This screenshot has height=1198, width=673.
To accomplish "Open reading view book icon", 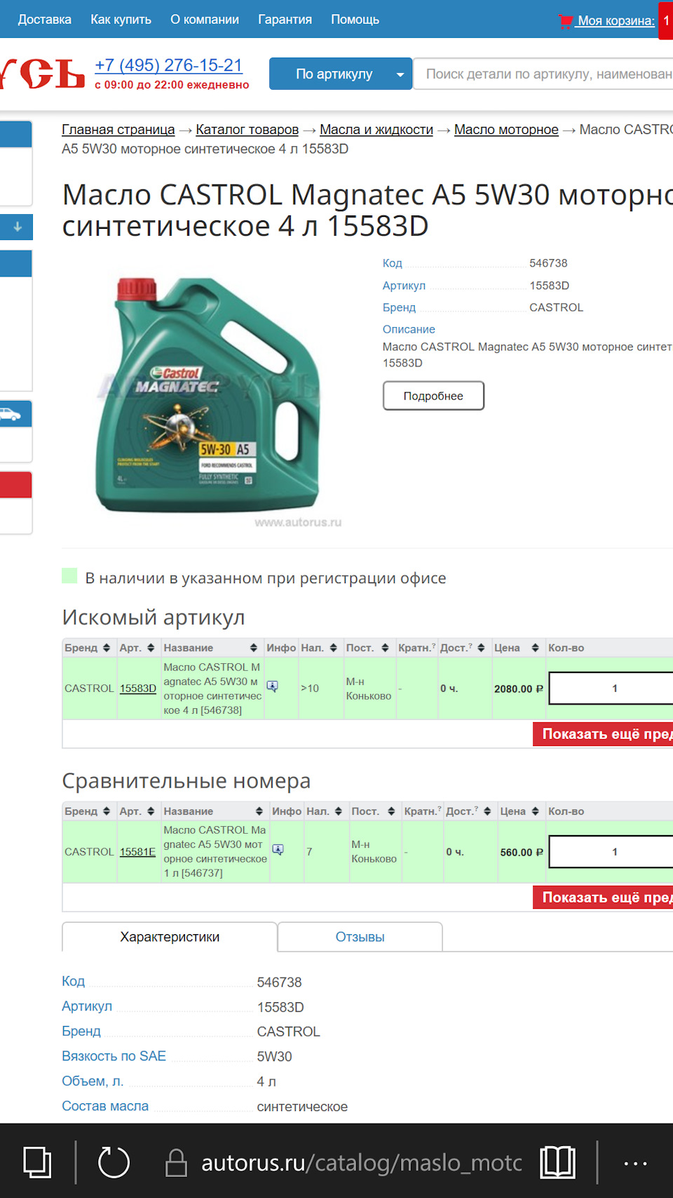I will [x=558, y=1162].
